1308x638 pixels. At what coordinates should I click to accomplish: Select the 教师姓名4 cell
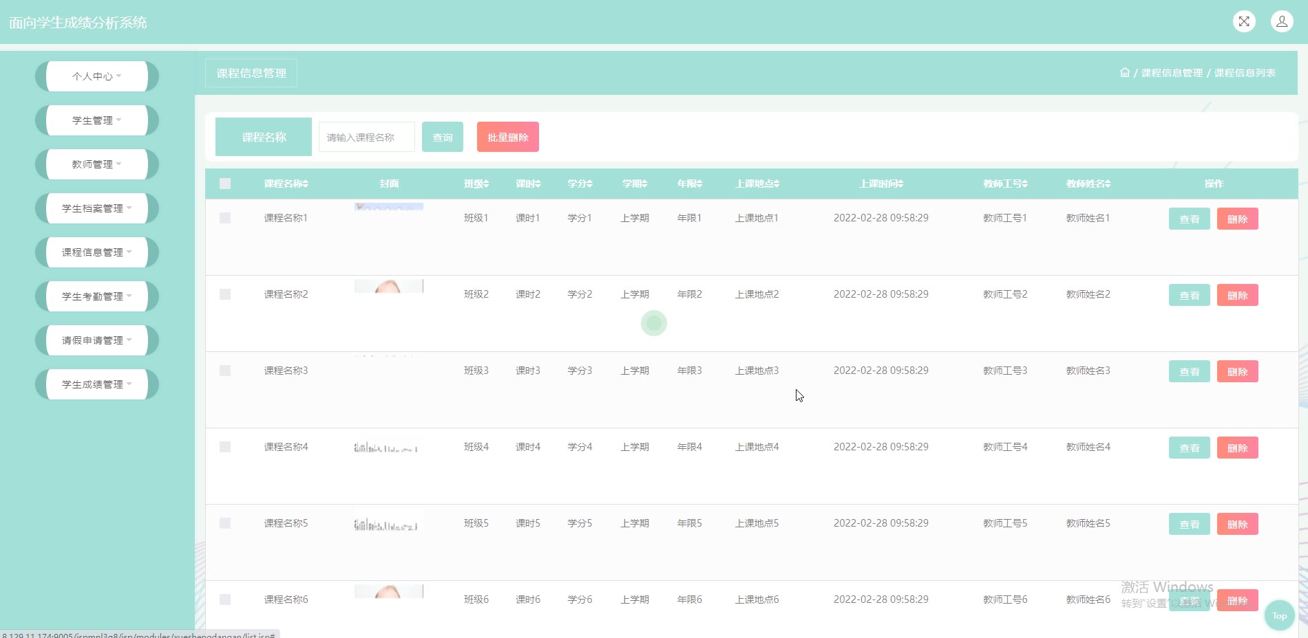click(x=1088, y=447)
